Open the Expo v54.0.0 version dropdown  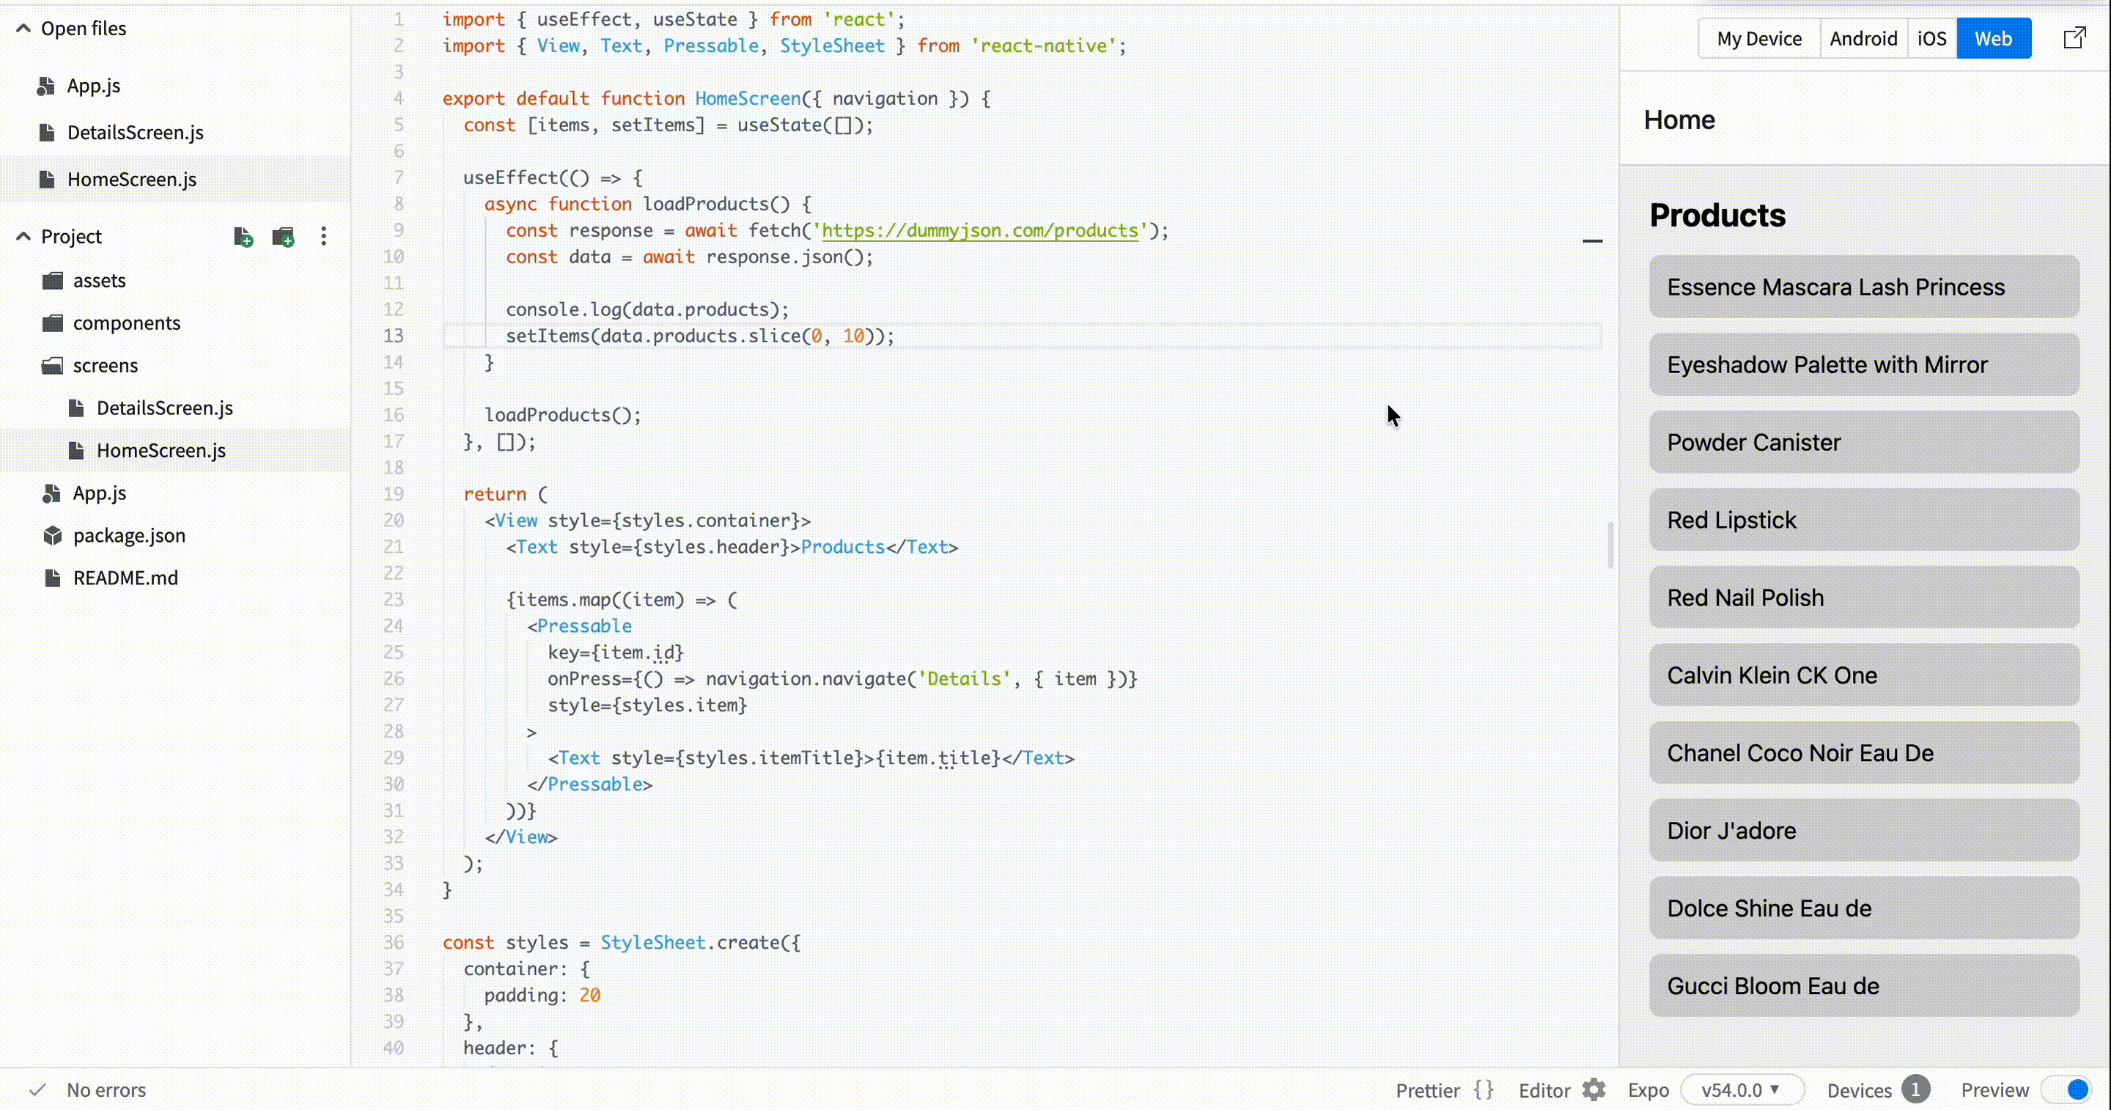point(1742,1089)
